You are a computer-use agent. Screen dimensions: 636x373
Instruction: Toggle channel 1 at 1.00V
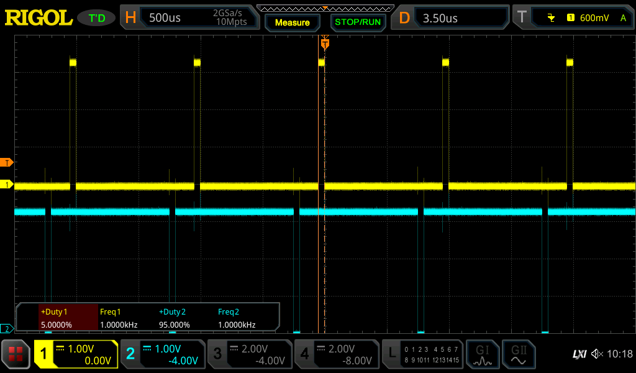point(76,354)
